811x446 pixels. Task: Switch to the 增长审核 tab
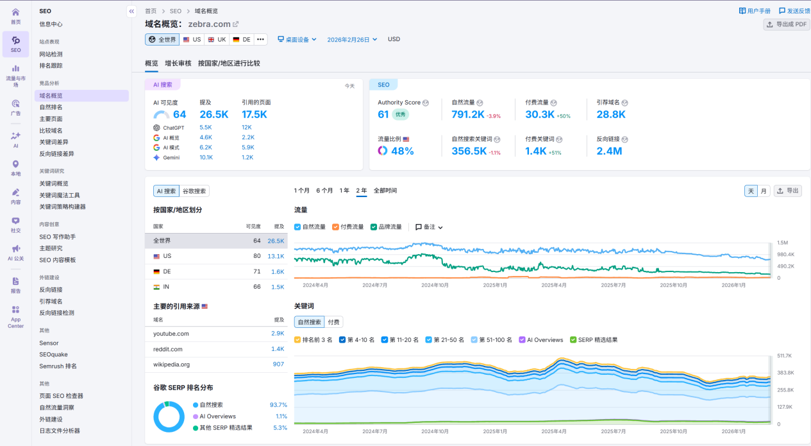click(178, 64)
